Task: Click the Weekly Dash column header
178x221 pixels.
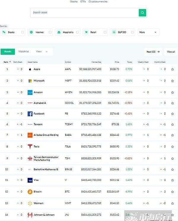Action: pos(143,62)
